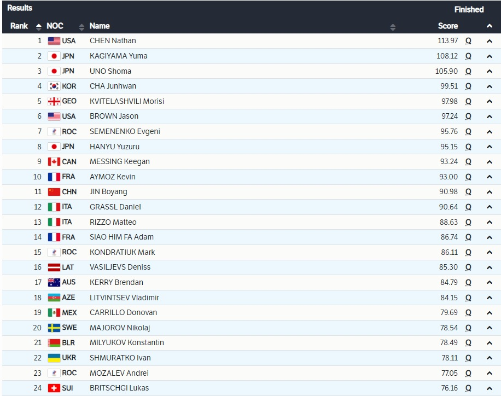Click the Score column header
Viewport: 501px width, 396px height.
448,26
